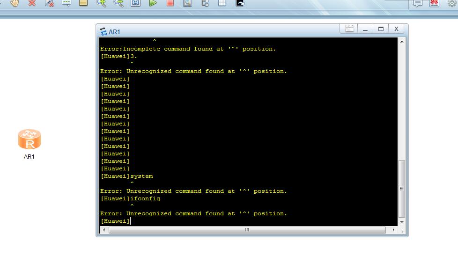This screenshot has width=458, height=271.
Task: Minimize the AR1 console window
Action: coord(365,29)
